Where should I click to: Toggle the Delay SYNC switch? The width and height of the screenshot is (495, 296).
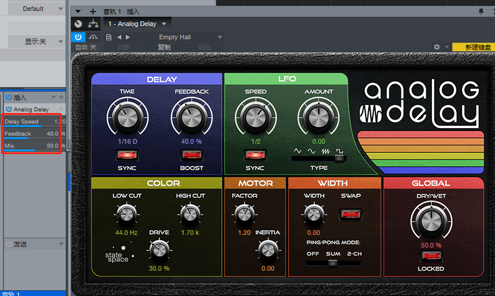coord(127,155)
